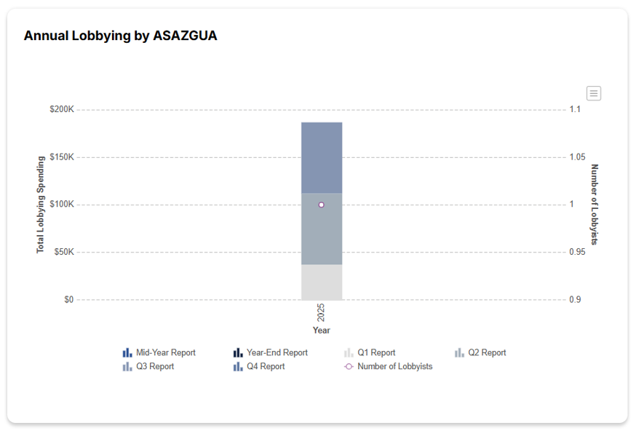Screen dimensions: 636x431
Task: Click the "Total Lobbying Spending" axis title
Action: pyautogui.click(x=41, y=205)
